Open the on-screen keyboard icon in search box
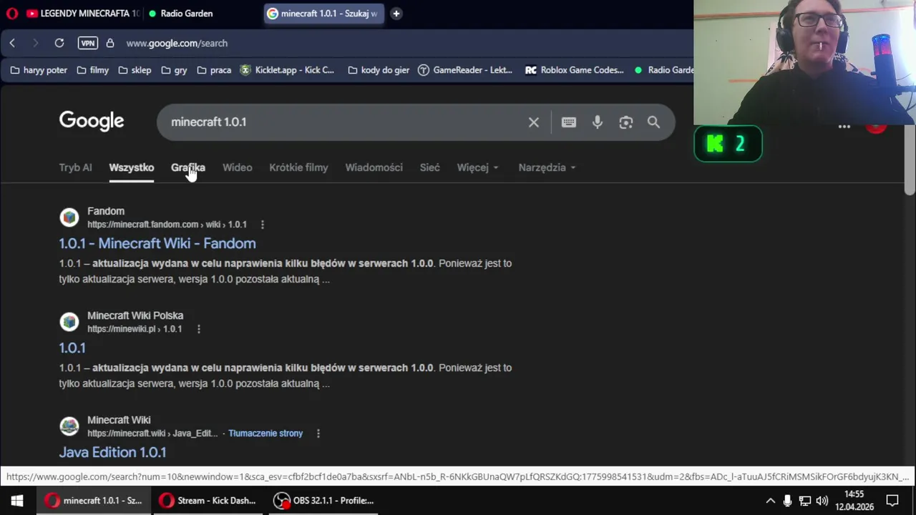916x515 pixels. (569, 122)
